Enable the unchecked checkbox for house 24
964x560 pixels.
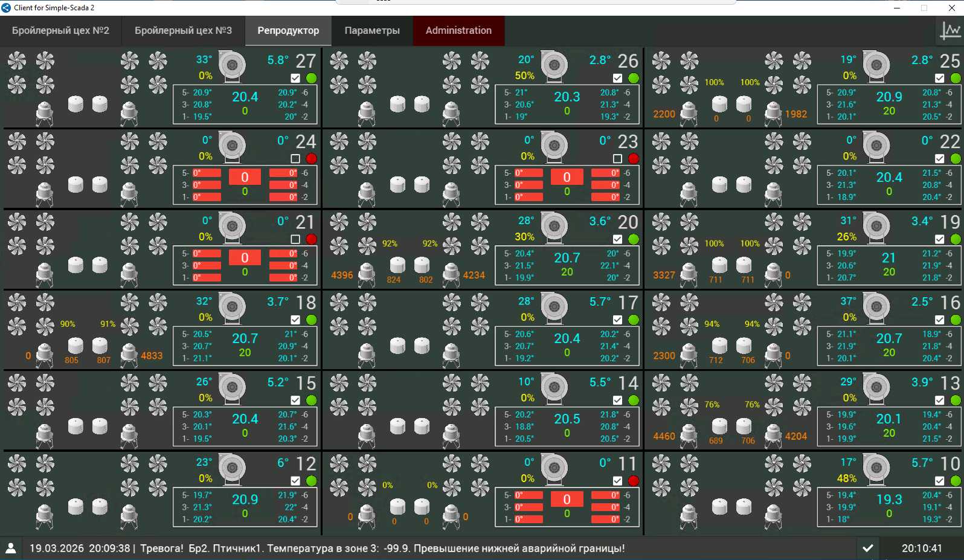(295, 158)
